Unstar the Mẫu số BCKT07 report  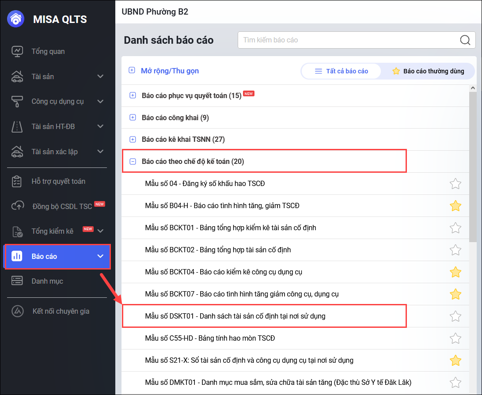click(x=455, y=294)
